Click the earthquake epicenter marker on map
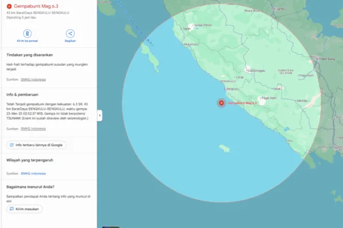 [221, 103]
